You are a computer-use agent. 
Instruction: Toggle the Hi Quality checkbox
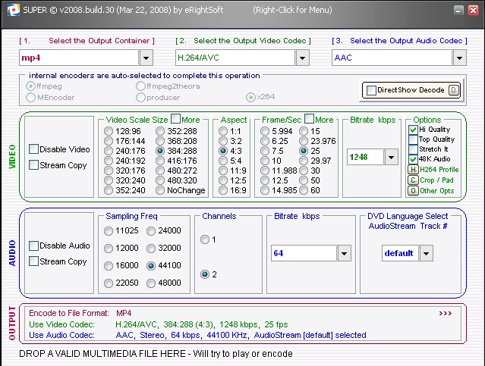tap(413, 130)
